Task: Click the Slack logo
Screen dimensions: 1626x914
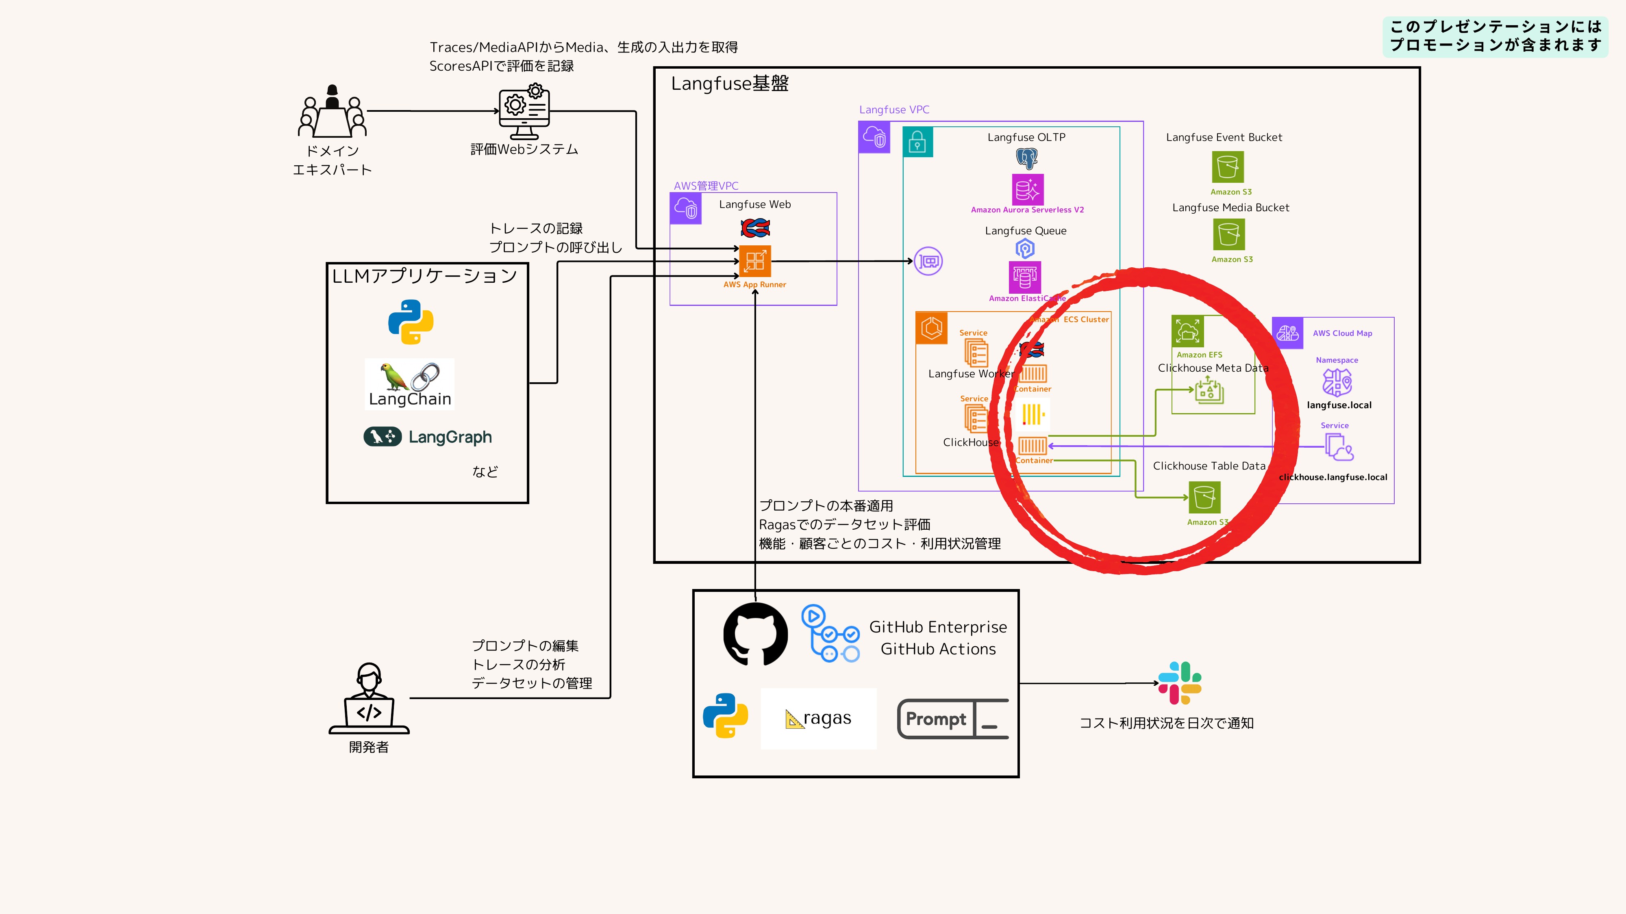Action: [x=1180, y=683]
